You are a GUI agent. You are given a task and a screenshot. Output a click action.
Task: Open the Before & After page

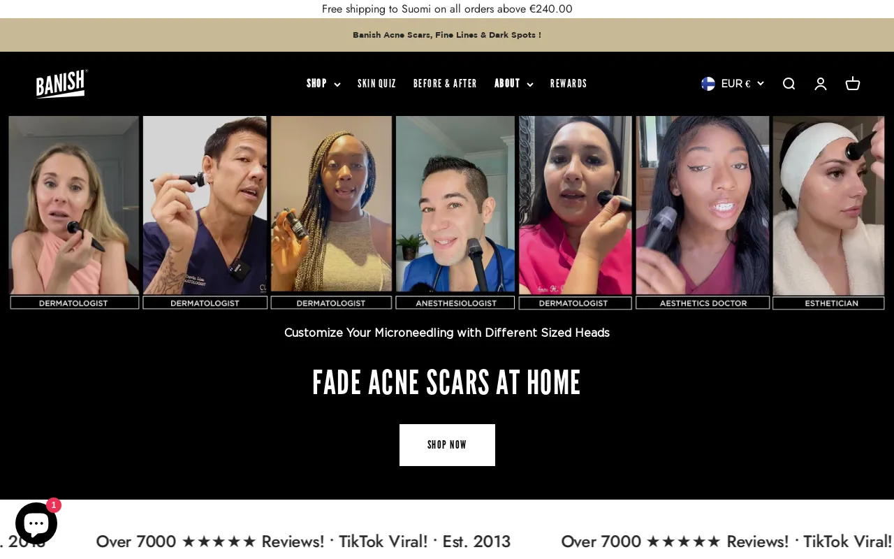(x=445, y=84)
